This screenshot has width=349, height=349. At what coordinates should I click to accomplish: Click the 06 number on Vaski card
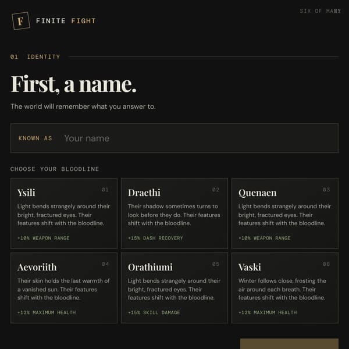point(326,264)
